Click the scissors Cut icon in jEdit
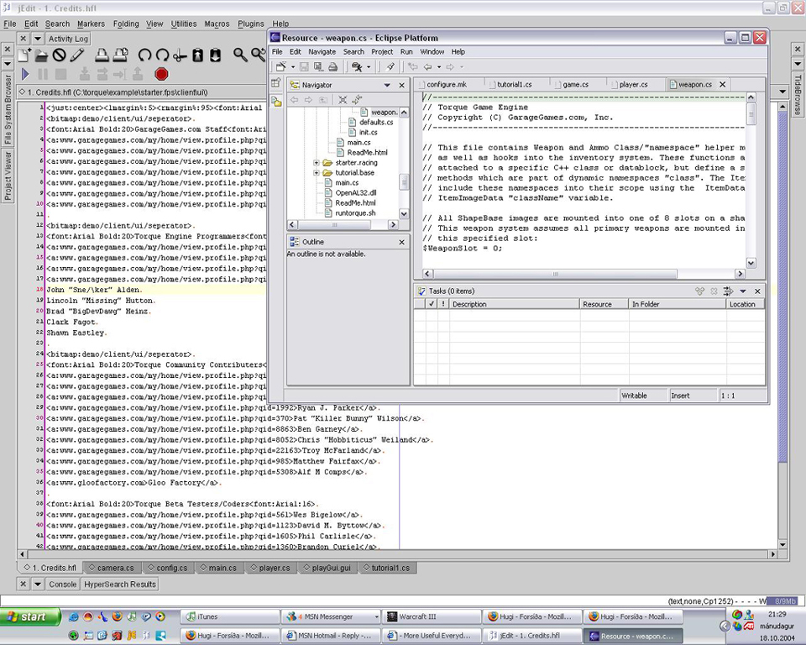Screen dimensions: 806x645 point(180,55)
